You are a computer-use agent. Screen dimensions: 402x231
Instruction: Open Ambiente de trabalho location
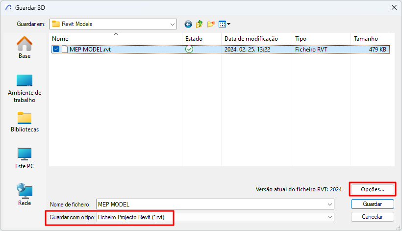(x=25, y=89)
